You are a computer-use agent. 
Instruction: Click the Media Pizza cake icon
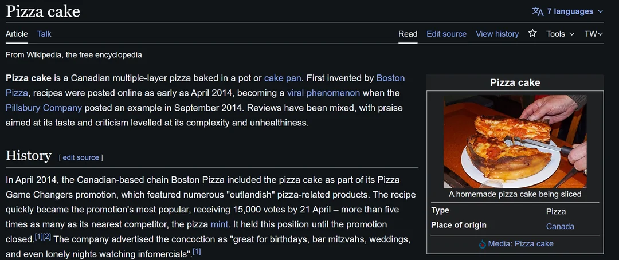pyautogui.click(x=482, y=244)
